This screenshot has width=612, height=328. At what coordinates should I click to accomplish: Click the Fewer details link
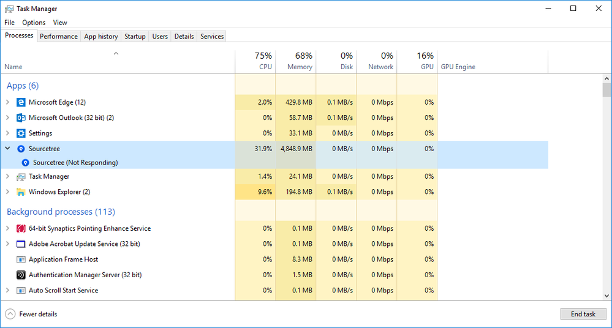click(x=38, y=314)
